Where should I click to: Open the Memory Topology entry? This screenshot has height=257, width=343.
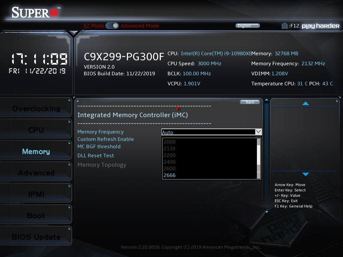102,165
